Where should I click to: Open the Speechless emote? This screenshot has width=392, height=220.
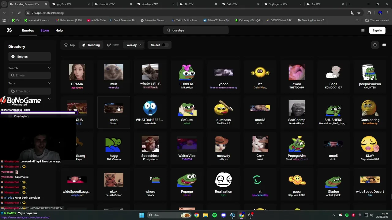[150, 148]
